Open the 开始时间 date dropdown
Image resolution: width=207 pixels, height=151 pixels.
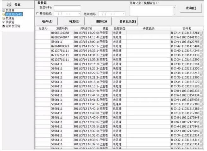pos(79,14)
